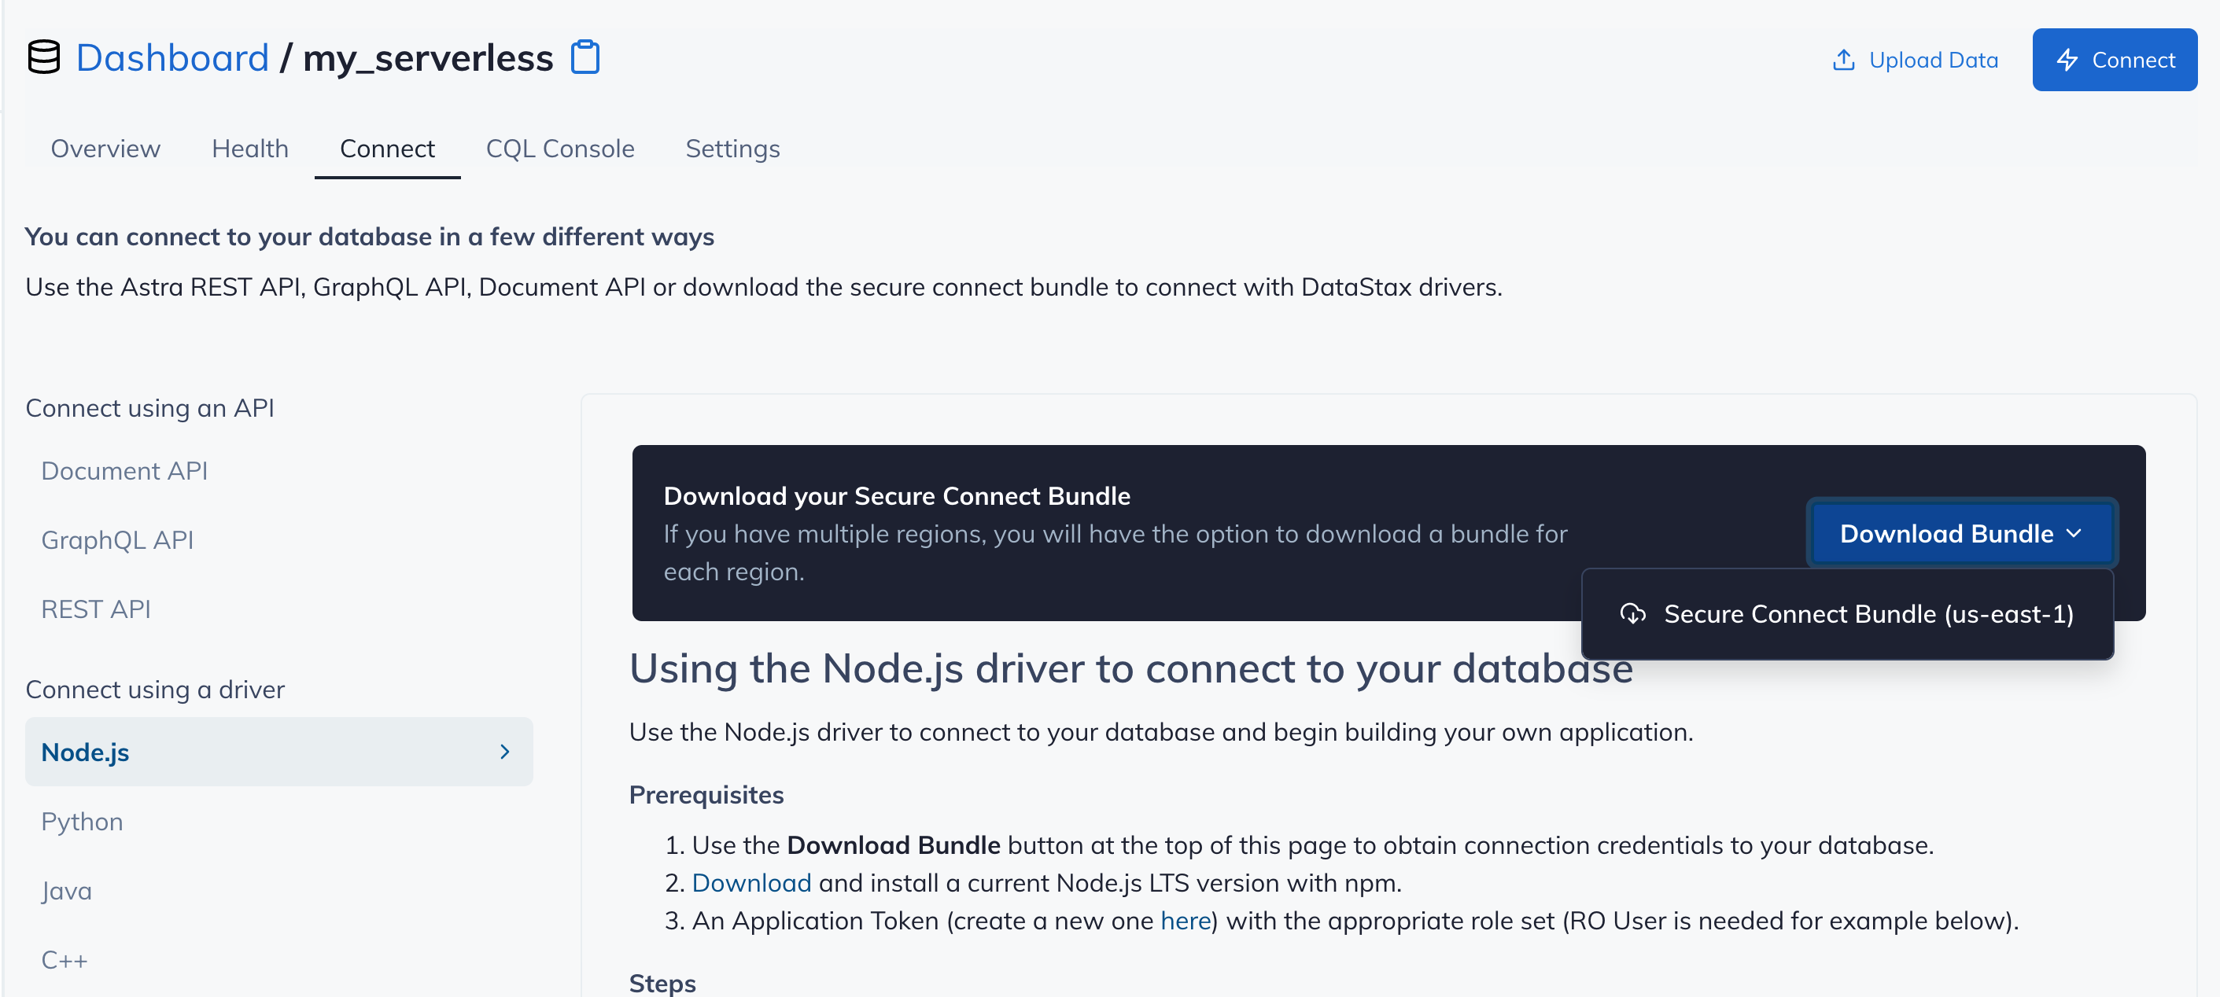Click the Prerequisites heading
Screen dimensions: 2220x997
706,794
